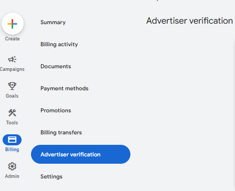This screenshot has width=235, height=191.
Task: Open the Promotions page
Action: click(x=56, y=111)
